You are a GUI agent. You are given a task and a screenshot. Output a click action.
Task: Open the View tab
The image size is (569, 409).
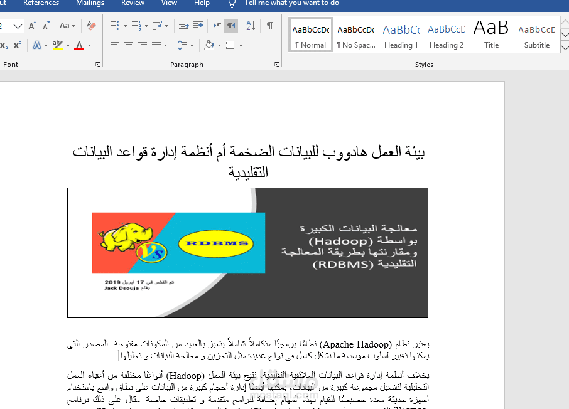(x=169, y=3)
